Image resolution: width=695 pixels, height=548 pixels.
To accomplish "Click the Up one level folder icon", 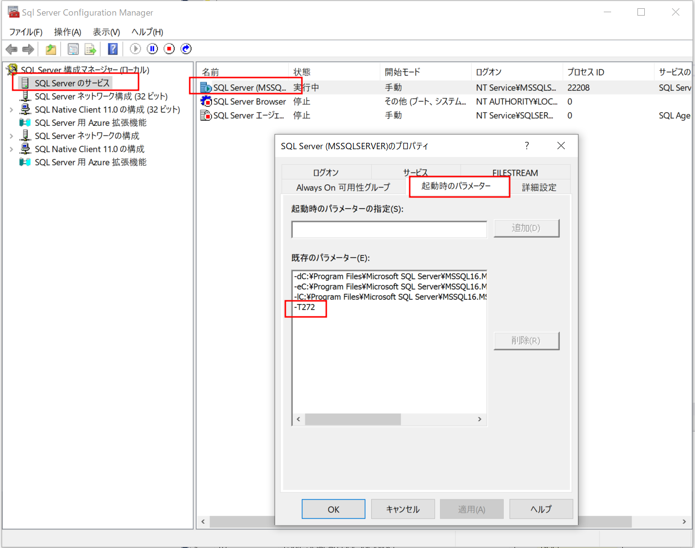I will (51, 49).
